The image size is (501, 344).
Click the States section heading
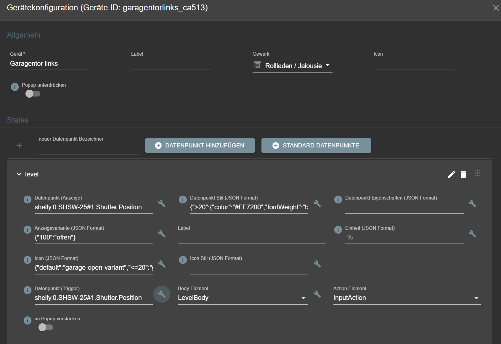click(18, 120)
